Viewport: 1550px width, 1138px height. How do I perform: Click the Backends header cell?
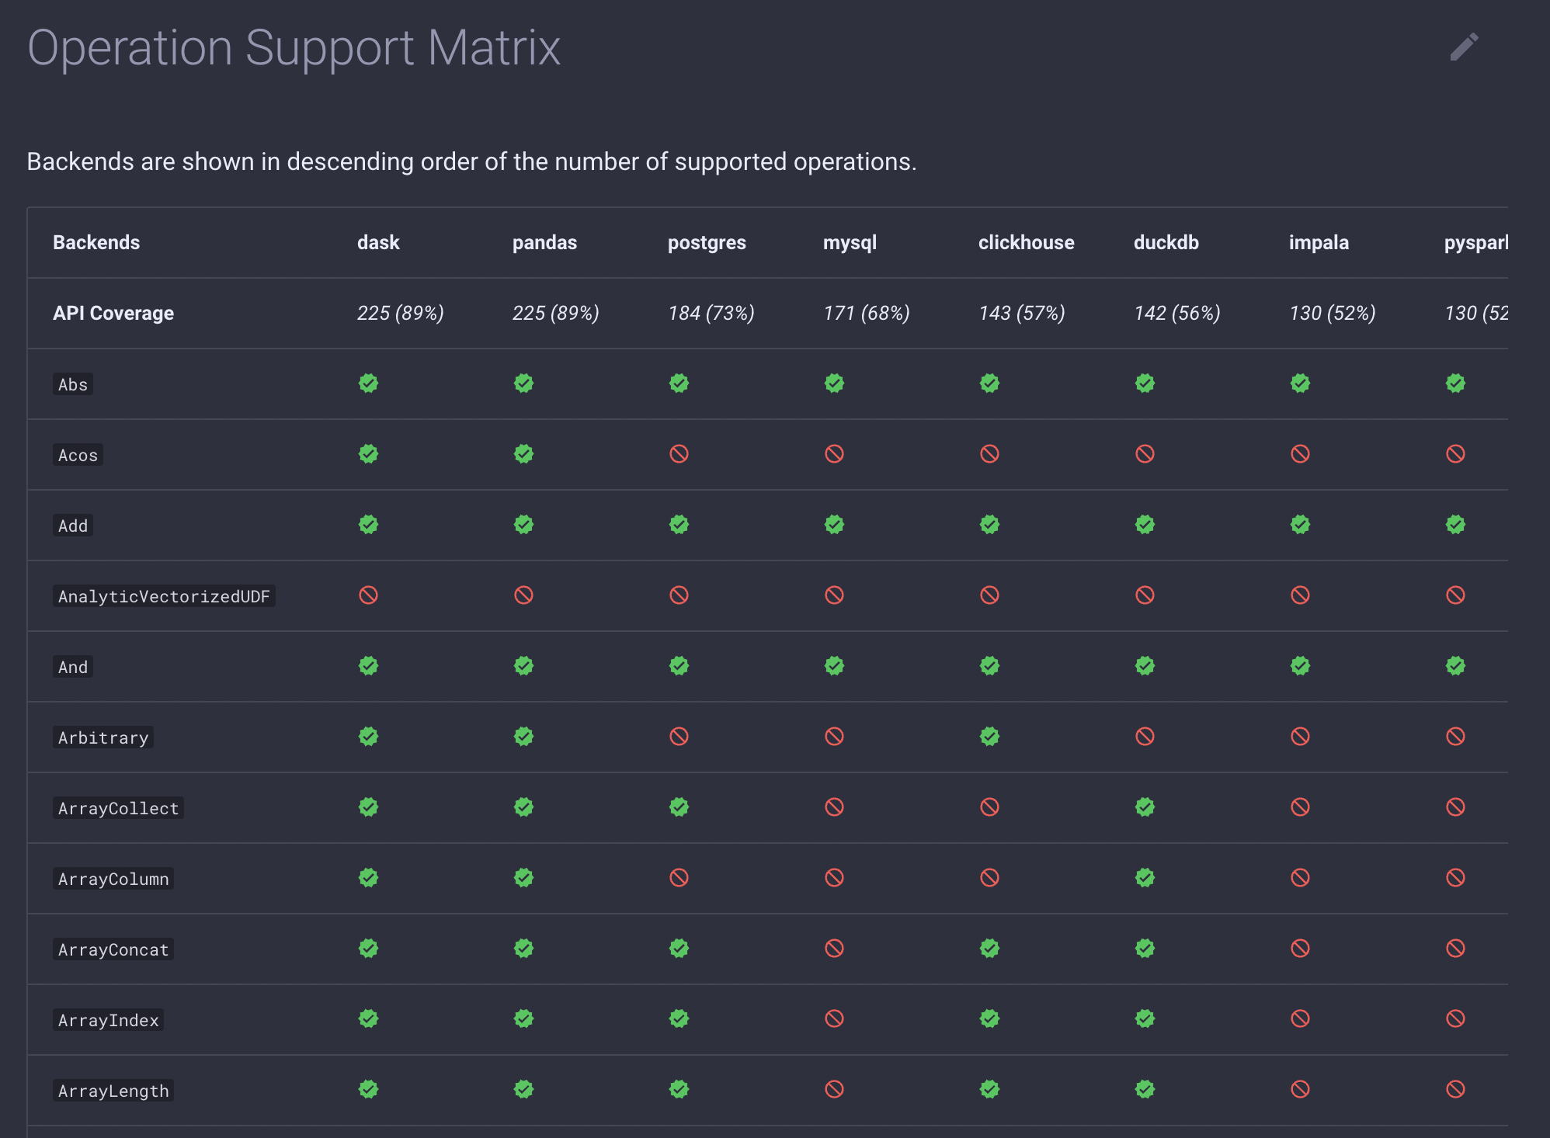96,243
